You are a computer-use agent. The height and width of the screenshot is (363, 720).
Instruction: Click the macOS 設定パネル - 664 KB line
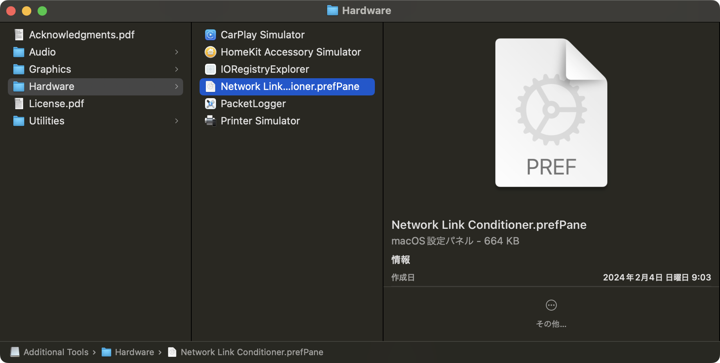[x=455, y=241]
